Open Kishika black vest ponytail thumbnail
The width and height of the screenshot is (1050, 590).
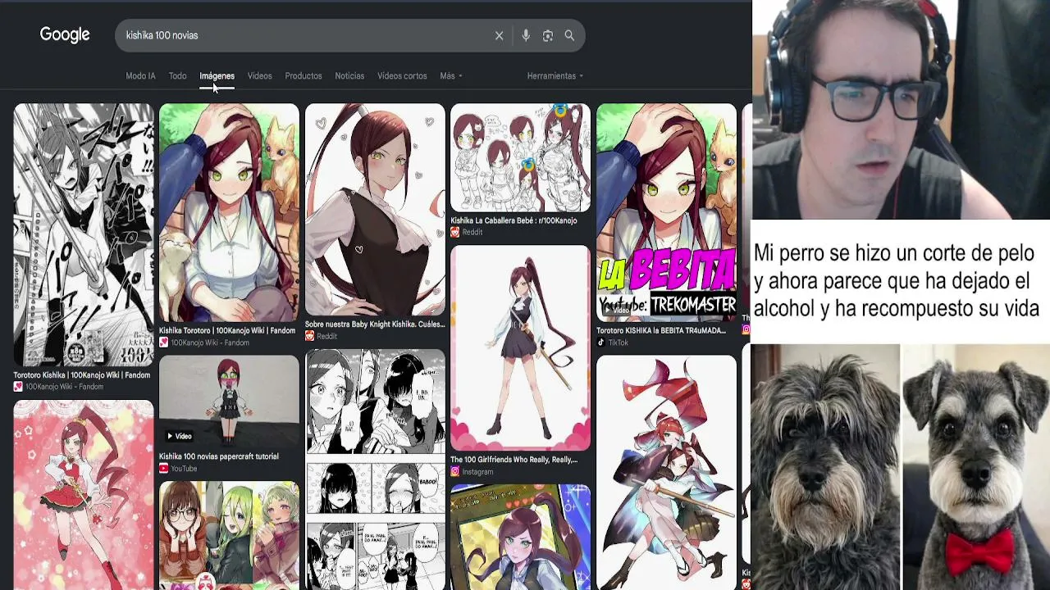coord(375,210)
